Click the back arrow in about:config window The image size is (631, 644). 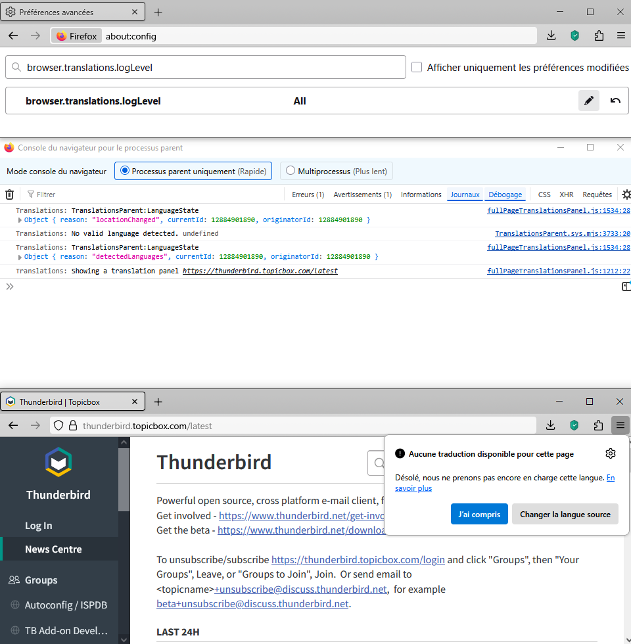click(13, 35)
